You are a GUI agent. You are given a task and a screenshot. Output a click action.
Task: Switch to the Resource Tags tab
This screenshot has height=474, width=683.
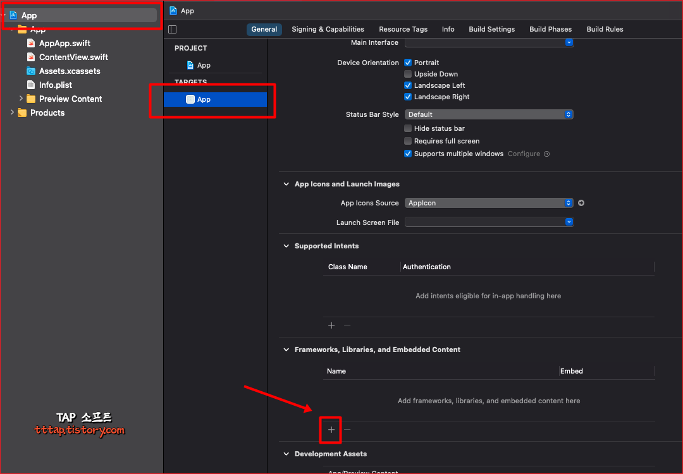coord(403,29)
